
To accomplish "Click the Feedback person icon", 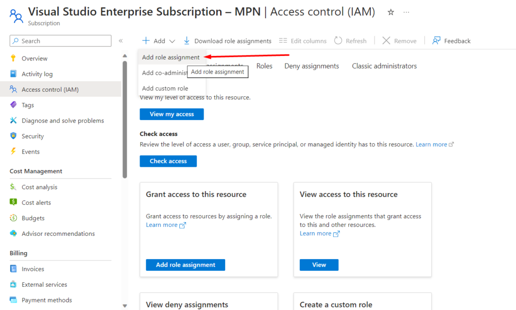I will coord(436,41).
